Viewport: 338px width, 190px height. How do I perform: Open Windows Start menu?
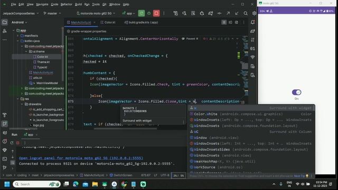tap(7, 184)
